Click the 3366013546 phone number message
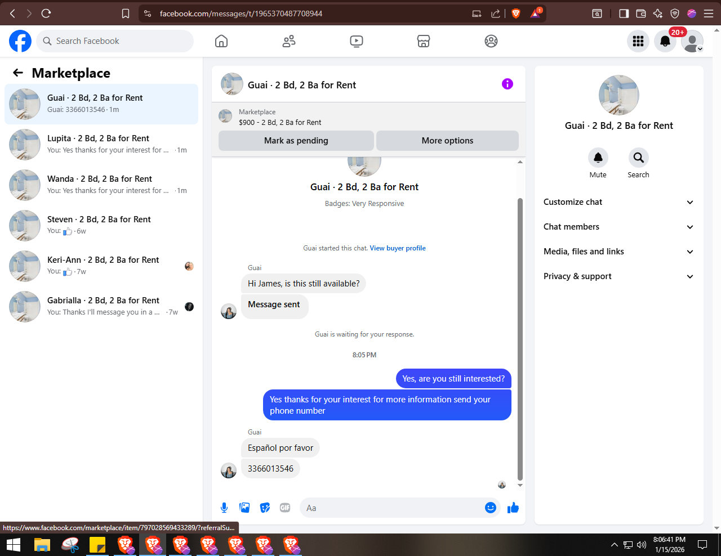The image size is (721, 556). point(270,469)
